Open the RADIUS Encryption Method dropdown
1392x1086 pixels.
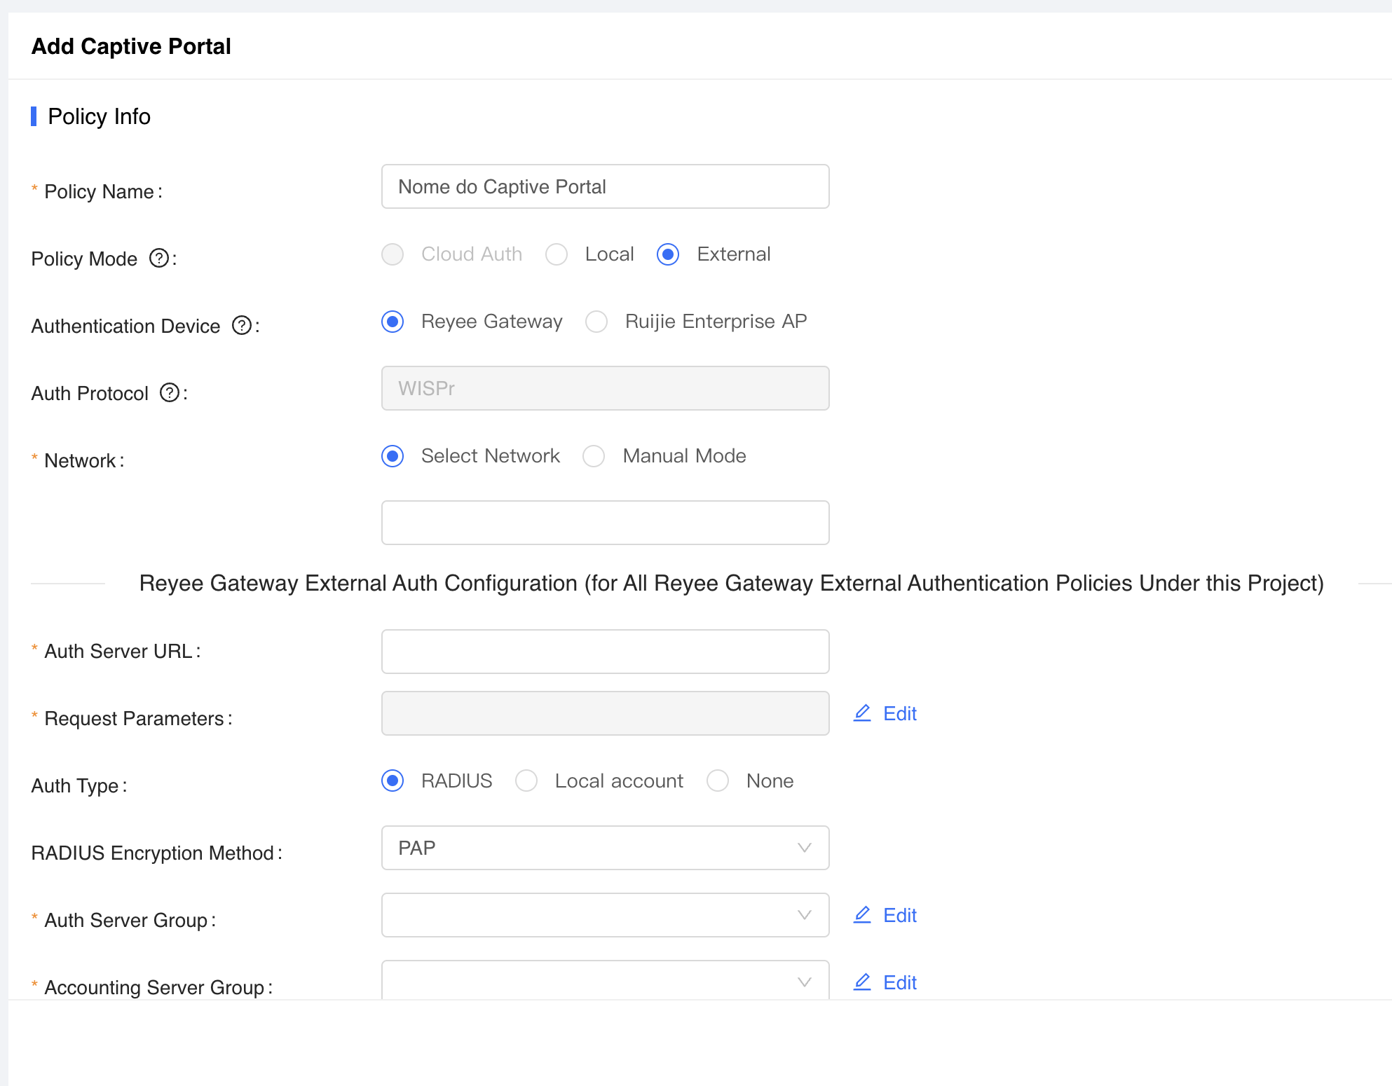pyautogui.click(x=605, y=848)
